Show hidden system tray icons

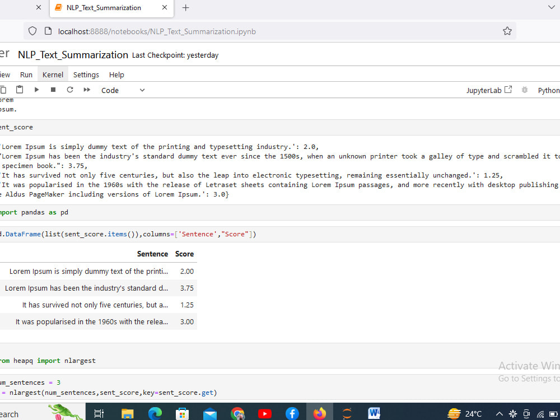(500, 414)
